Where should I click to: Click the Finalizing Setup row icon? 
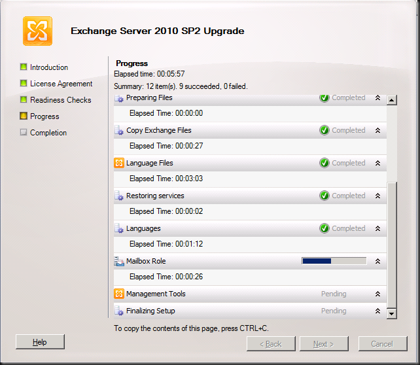(119, 311)
